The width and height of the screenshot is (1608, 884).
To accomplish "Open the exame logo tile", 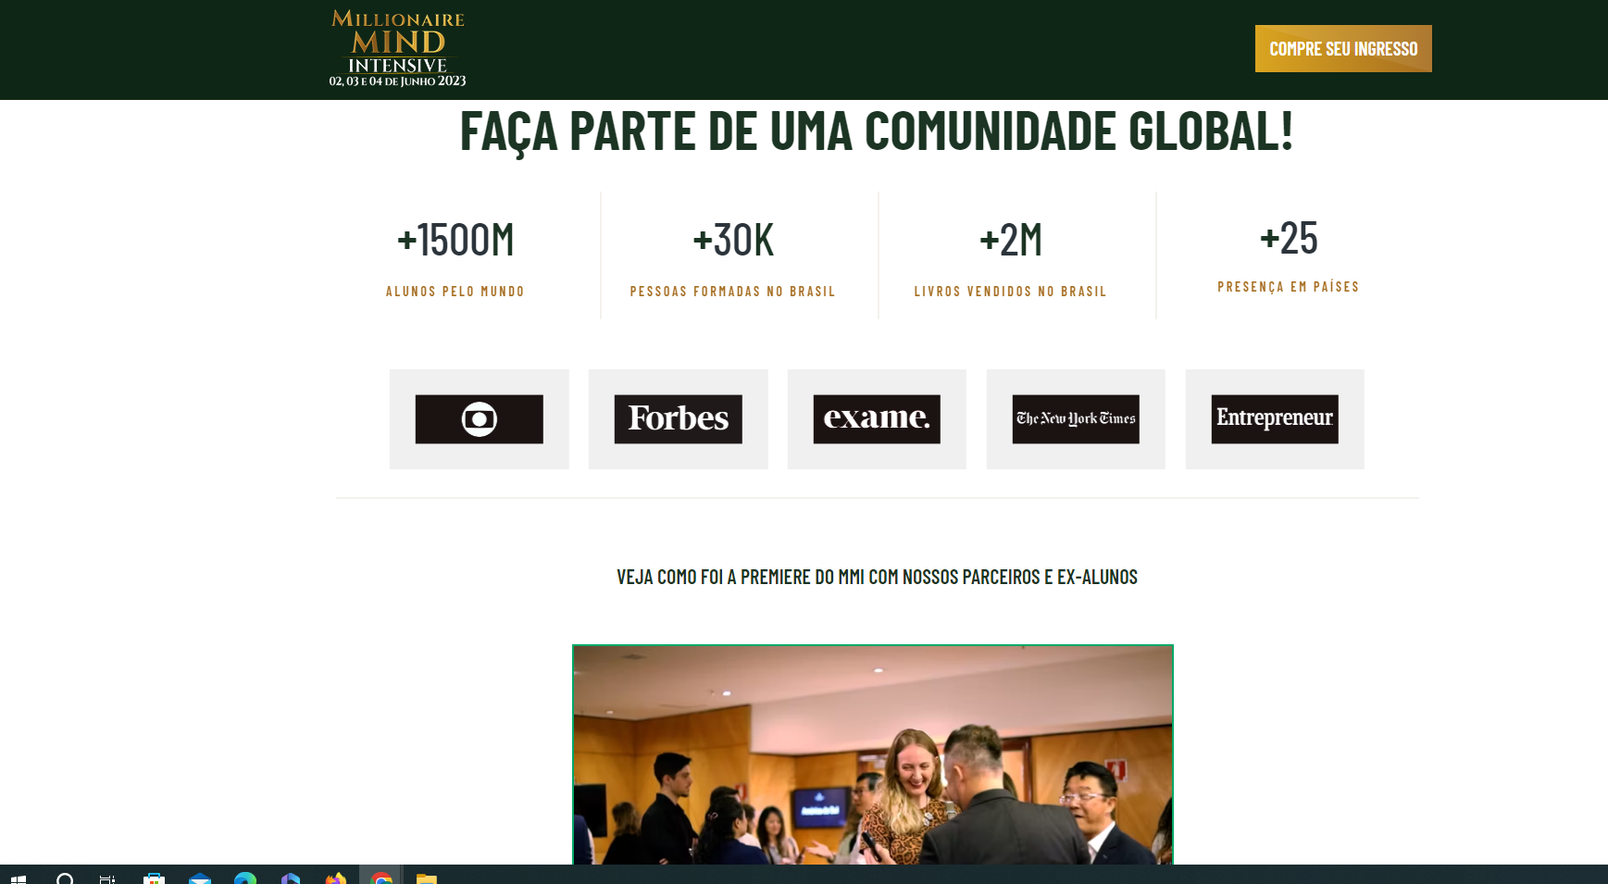I will click(877, 419).
